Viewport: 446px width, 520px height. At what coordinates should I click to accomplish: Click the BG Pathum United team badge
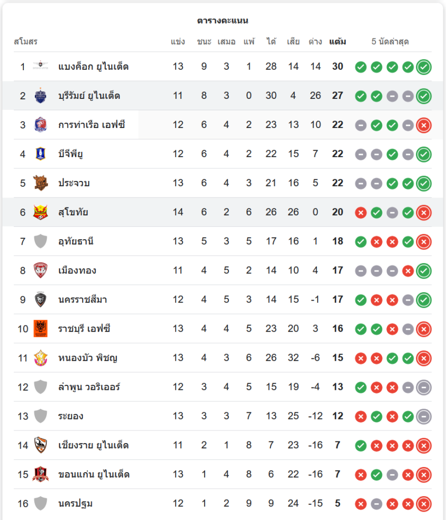pyautogui.click(x=40, y=154)
